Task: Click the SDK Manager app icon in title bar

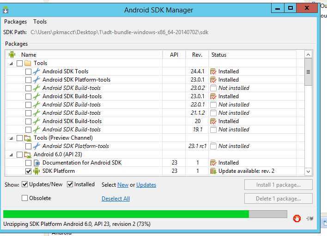Action: (6, 10)
